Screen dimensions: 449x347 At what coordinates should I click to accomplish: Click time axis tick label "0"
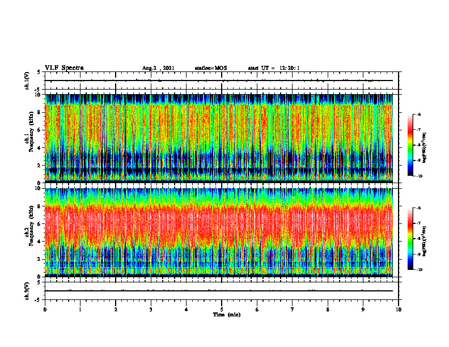[x=45, y=310]
